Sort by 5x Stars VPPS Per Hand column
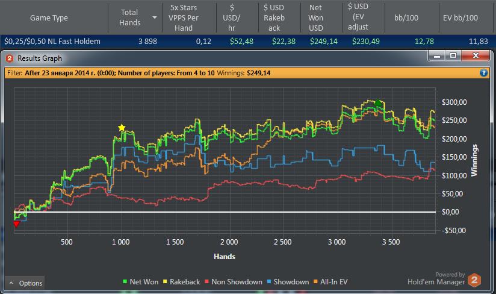This screenshot has height=294, width=496. click(184, 17)
